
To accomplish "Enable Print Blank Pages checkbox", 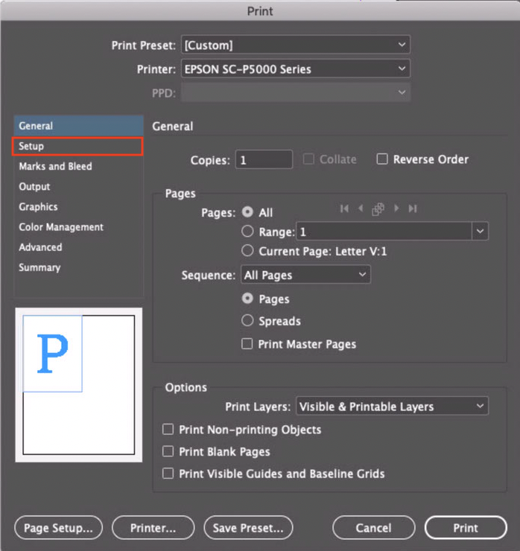I will 168,451.
